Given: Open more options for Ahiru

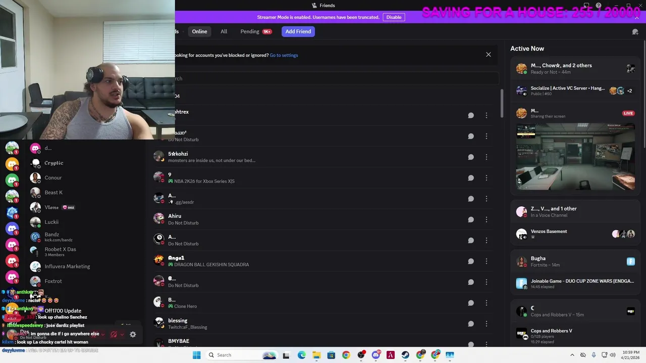Looking at the screenshot, I should tap(487, 219).
